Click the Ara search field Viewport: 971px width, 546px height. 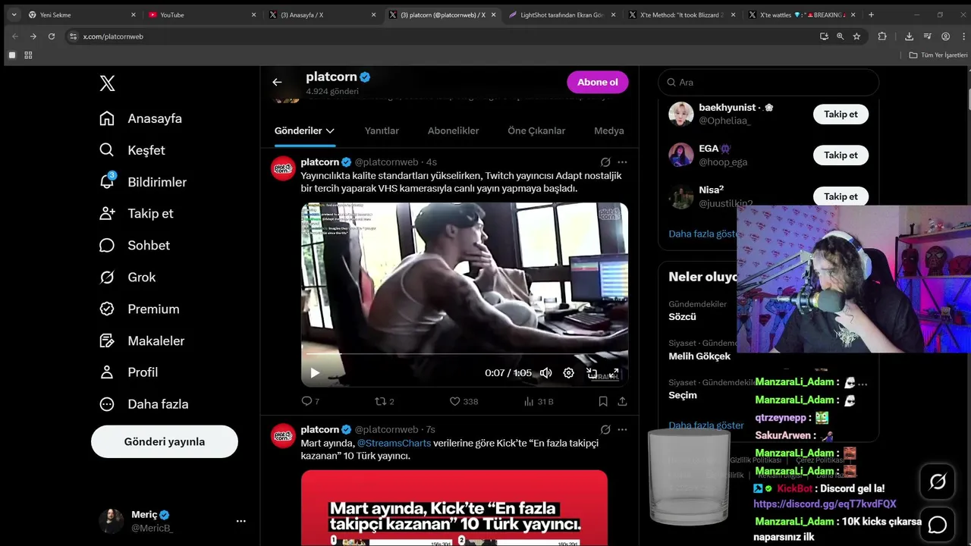point(768,82)
